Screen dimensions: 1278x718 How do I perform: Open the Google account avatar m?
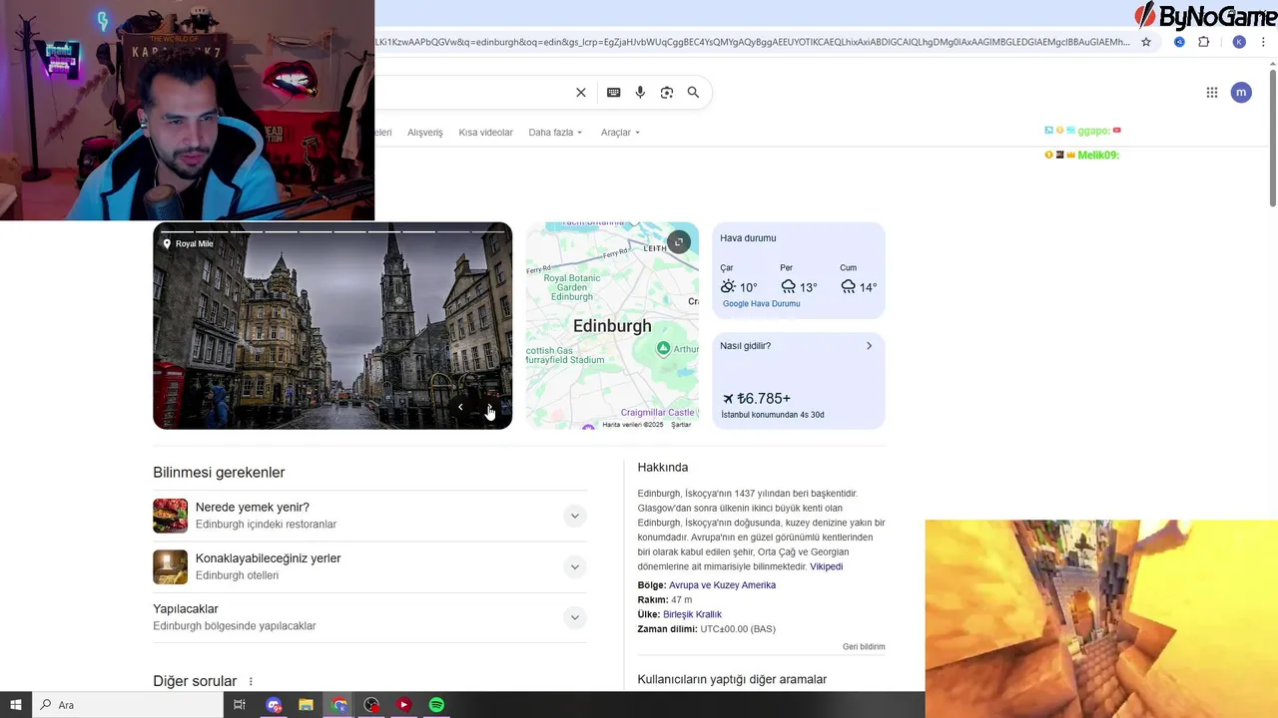(1241, 93)
